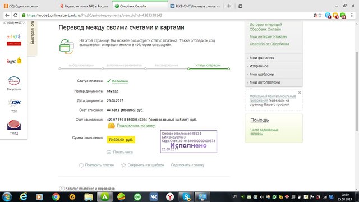Open История операций Сбербанк Онлайн link
359x202 pixels.
[x=265, y=27]
